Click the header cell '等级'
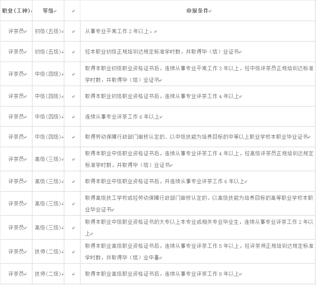Image resolution: width=316 pixels, height=285 pixels. (x=48, y=11)
